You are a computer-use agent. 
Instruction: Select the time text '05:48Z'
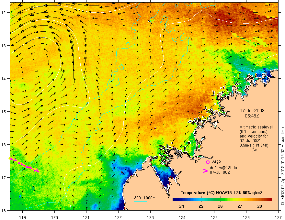252,115
